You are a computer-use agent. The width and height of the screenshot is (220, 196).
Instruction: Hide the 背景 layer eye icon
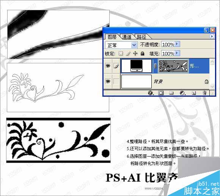[x=108, y=81]
